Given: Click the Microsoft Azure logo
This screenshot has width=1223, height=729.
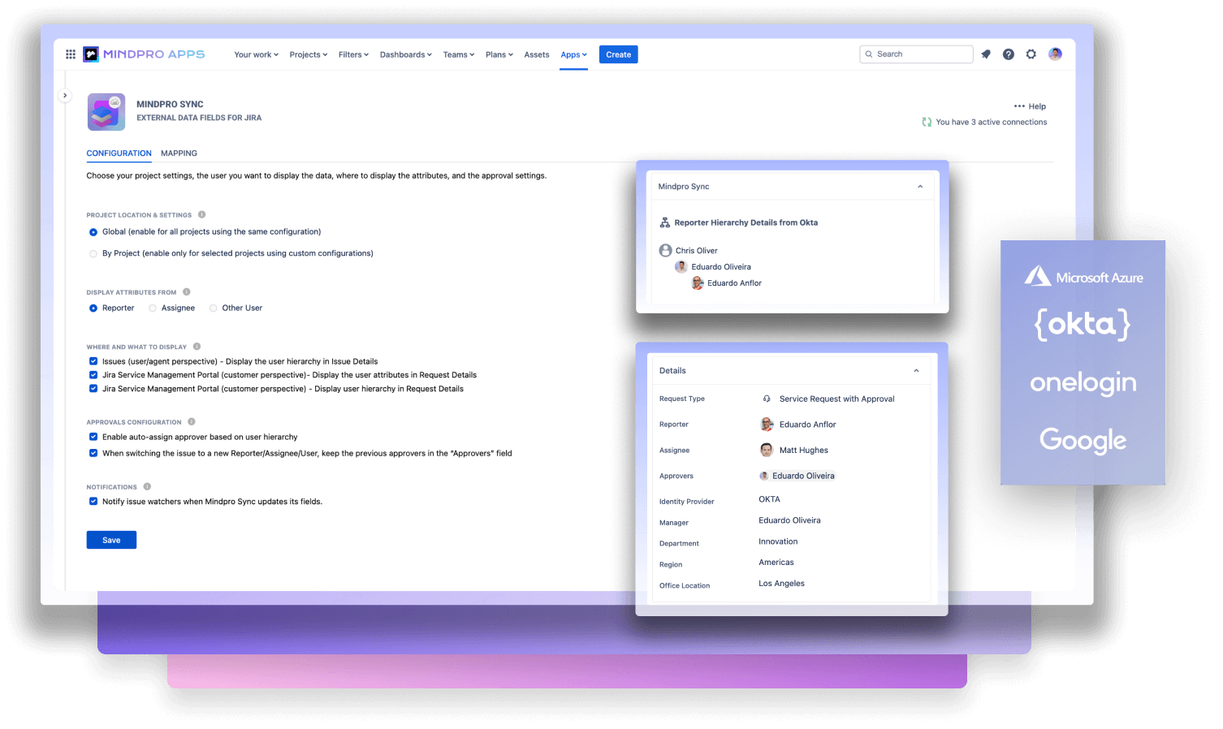Looking at the screenshot, I should coord(1083,277).
